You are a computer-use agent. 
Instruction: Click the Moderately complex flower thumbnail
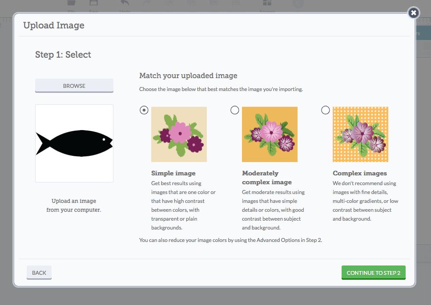click(270, 134)
